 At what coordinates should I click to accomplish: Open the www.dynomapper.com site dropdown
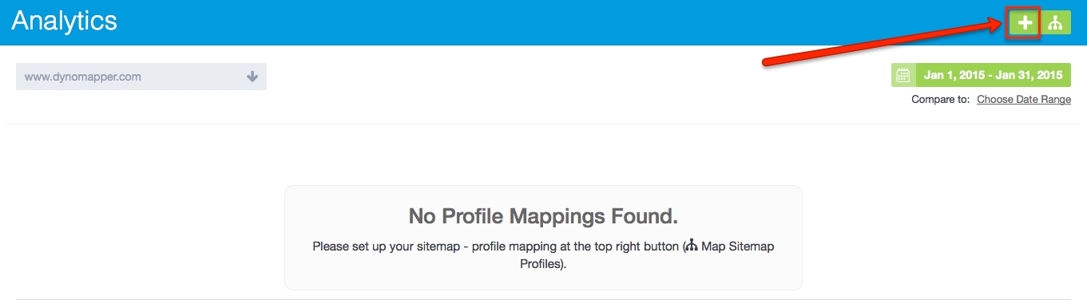[x=141, y=77]
